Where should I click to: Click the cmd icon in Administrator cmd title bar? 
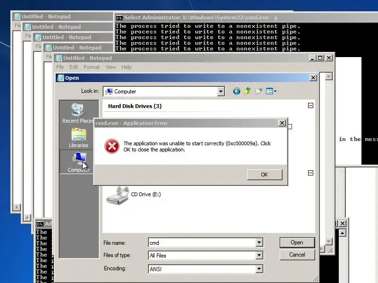click(119, 18)
